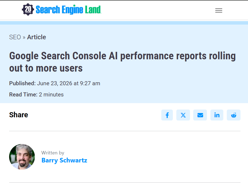
Task: Share article on X
Action: [x=183, y=115]
